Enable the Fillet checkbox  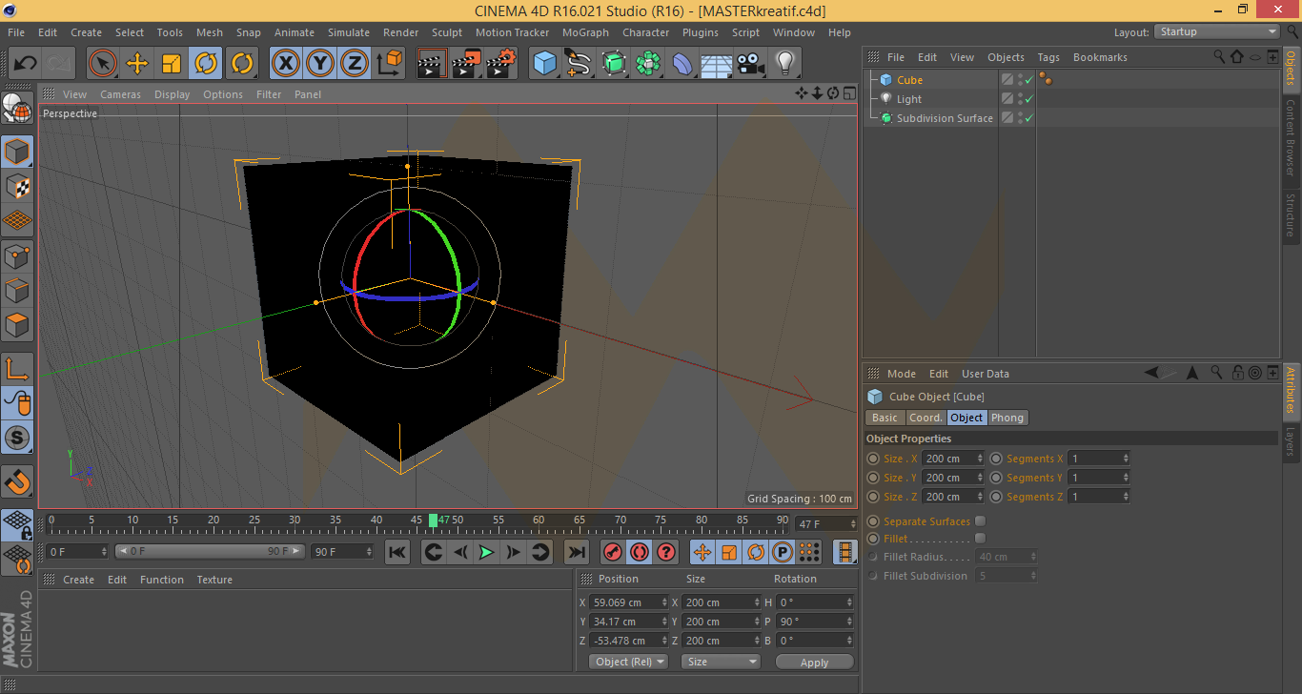[980, 539]
